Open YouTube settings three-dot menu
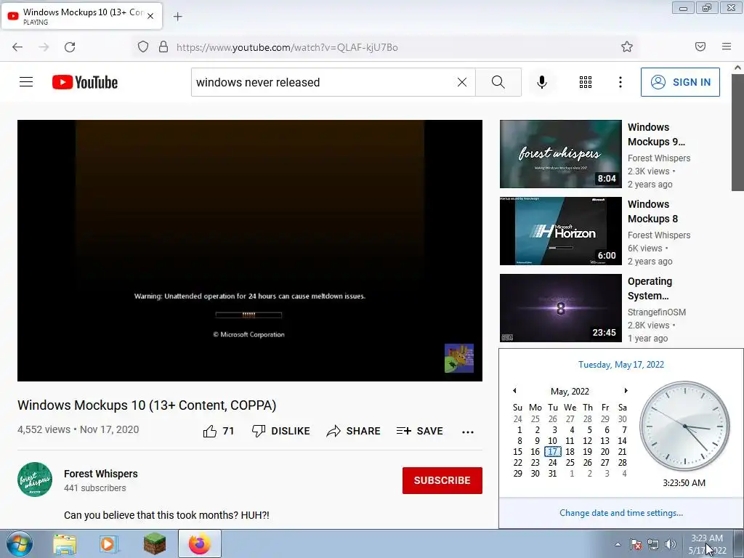 620,82
